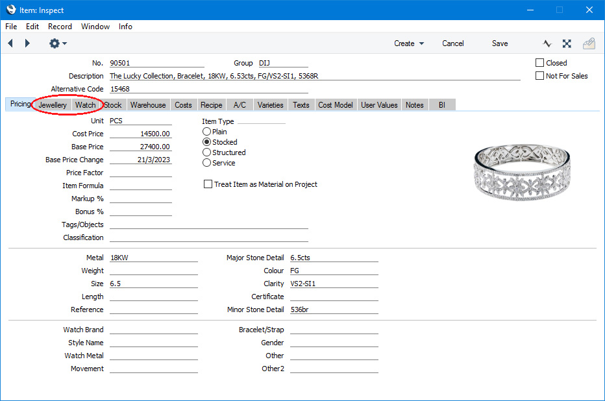Screen dimensions: 605x401
Task: Switch to the Varieties tab
Action: [x=271, y=105]
